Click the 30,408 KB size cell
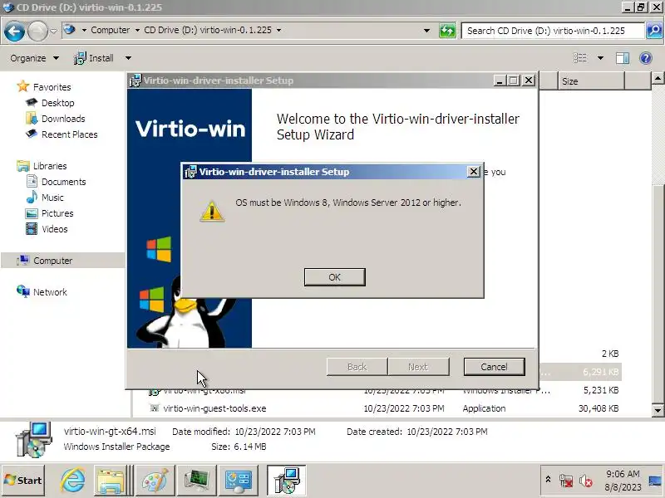Viewport: 665px width, 498px height. (598, 408)
